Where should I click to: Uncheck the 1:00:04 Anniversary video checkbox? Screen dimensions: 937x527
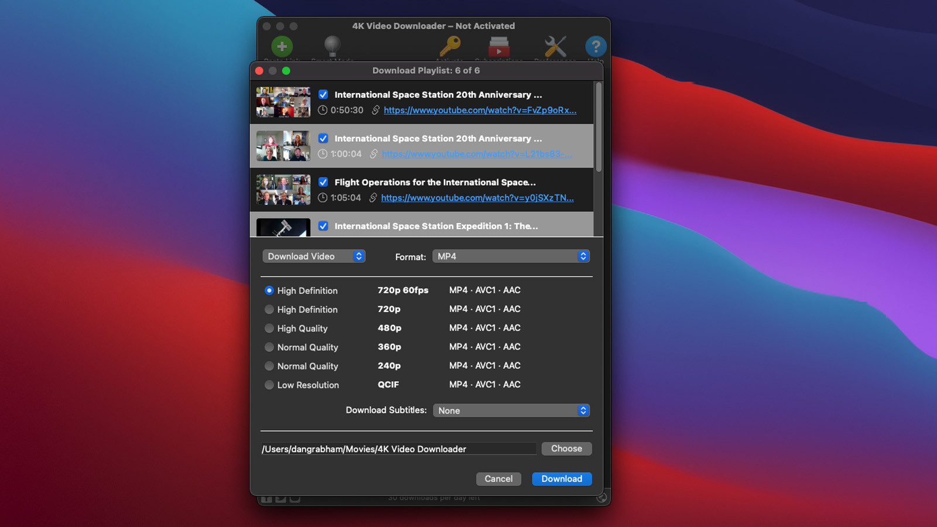pyautogui.click(x=323, y=138)
